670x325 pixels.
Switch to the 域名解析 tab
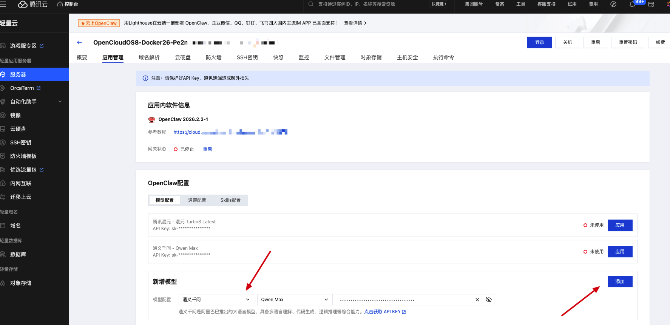[149, 57]
